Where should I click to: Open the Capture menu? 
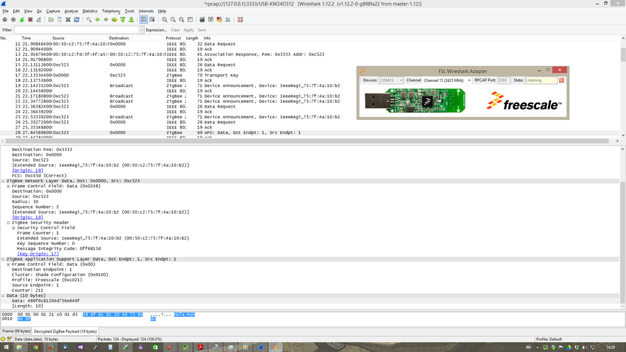pos(53,11)
